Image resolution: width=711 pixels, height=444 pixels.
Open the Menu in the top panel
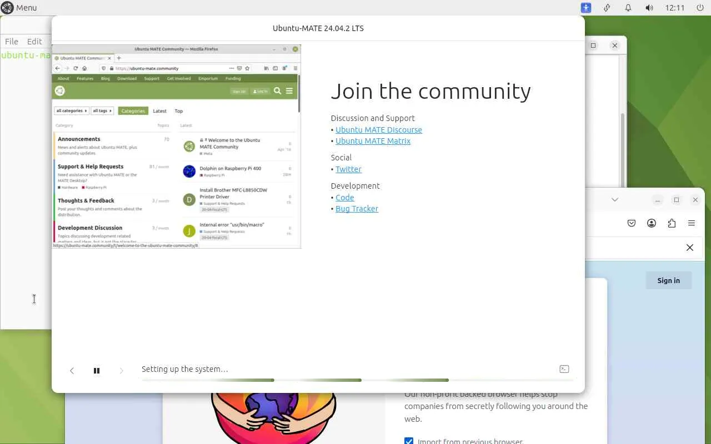point(19,8)
